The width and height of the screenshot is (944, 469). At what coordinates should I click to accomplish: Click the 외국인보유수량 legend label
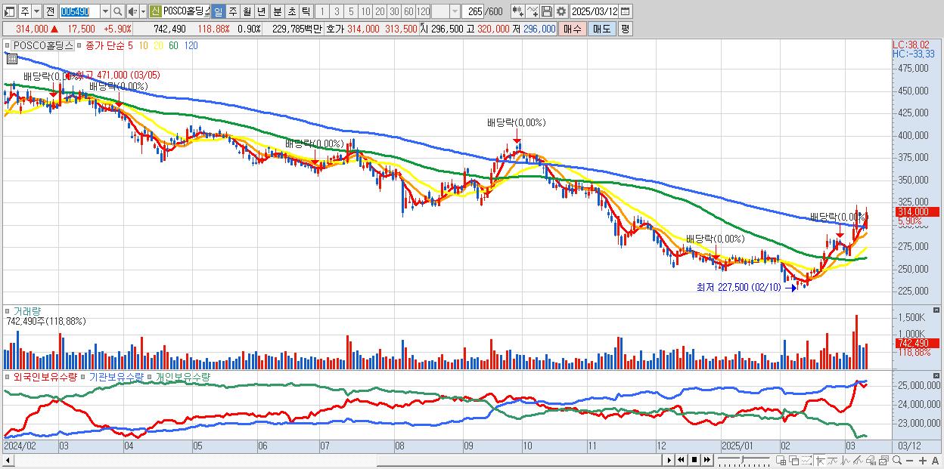(x=45, y=376)
